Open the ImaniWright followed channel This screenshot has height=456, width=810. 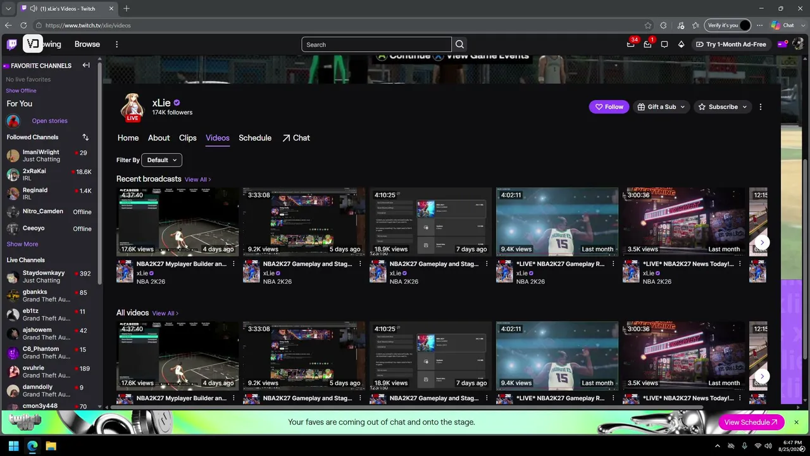click(x=51, y=156)
